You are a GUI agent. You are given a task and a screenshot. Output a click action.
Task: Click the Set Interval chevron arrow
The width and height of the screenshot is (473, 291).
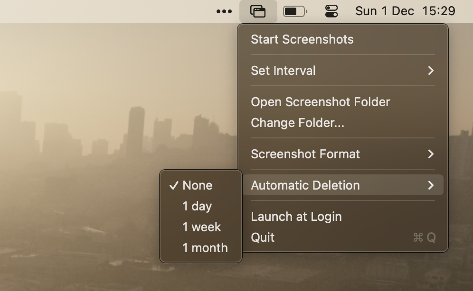pyautogui.click(x=431, y=71)
